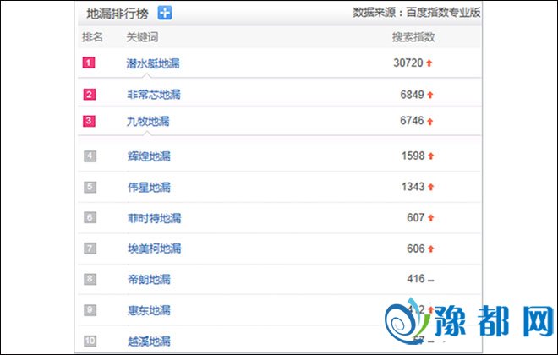Click the red up arrow next to 30720
The width and height of the screenshot is (558, 355).
pyautogui.click(x=429, y=63)
